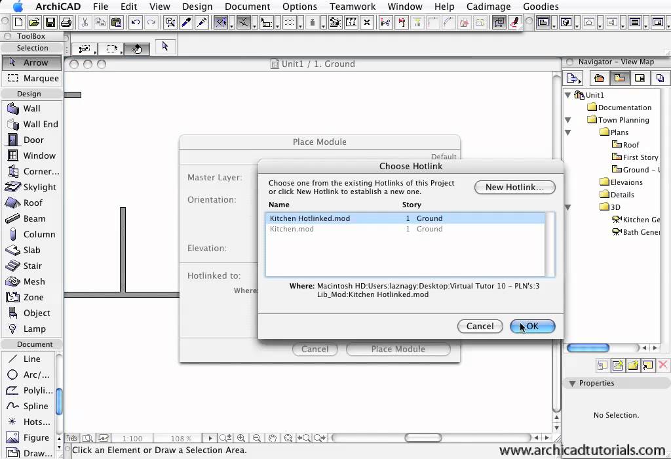Select Kitchen.mod row in hotlink list
This screenshot has width=671, height=459.
(405, 229)
